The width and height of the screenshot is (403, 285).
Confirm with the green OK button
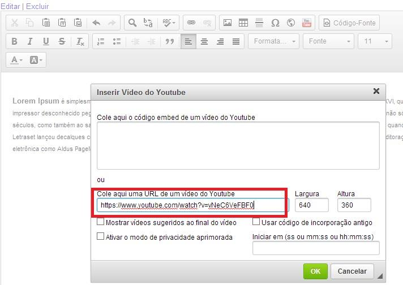[x=315, y=271]
